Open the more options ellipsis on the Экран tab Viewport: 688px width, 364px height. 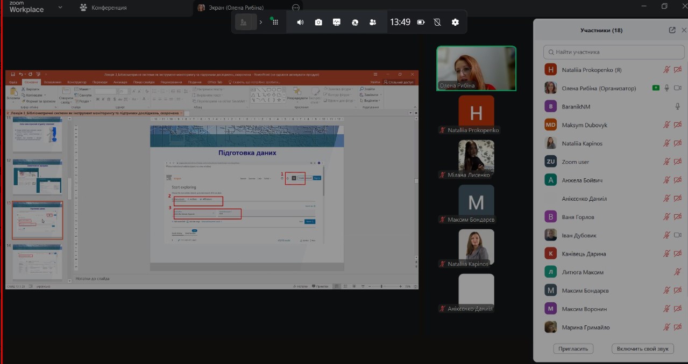tap(295, 8)
